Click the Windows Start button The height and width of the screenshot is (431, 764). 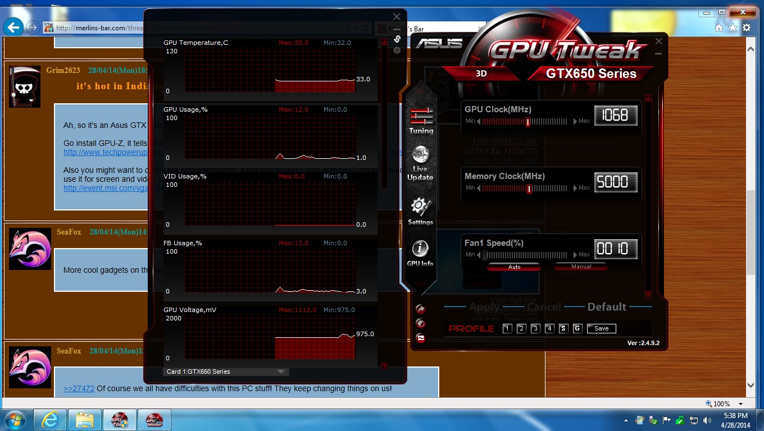(x=14, y=420)
